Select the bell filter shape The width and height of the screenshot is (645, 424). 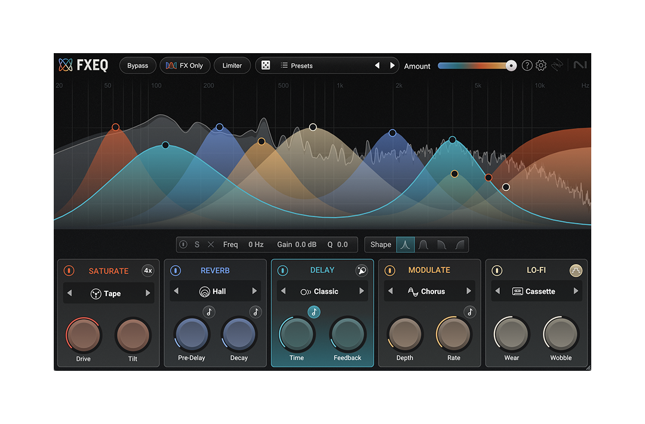point(406,244)
